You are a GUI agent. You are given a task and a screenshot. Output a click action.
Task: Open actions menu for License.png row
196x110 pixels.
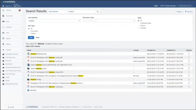click(x=189, y=87)
